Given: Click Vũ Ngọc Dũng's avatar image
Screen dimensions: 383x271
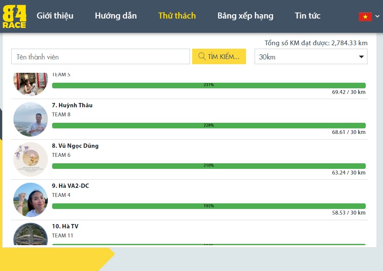Looking at the screenshot, I should [x=31, y=159].
